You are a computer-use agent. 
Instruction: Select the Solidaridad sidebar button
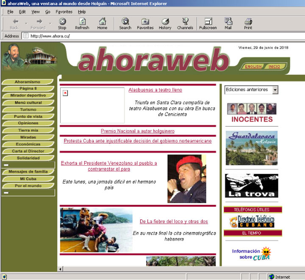(28, 158)
